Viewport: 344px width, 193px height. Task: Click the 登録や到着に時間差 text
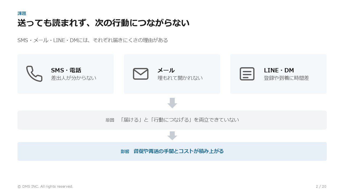point(286,78)
